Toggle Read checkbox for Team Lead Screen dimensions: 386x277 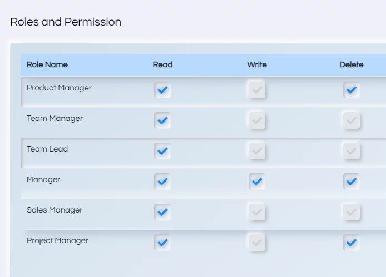tap(162, 151)
